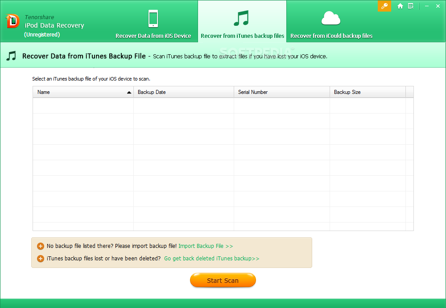Sort by the Serial Number column
The width and height of the screenshot is (446, 308).
click(x=282, y=92)
